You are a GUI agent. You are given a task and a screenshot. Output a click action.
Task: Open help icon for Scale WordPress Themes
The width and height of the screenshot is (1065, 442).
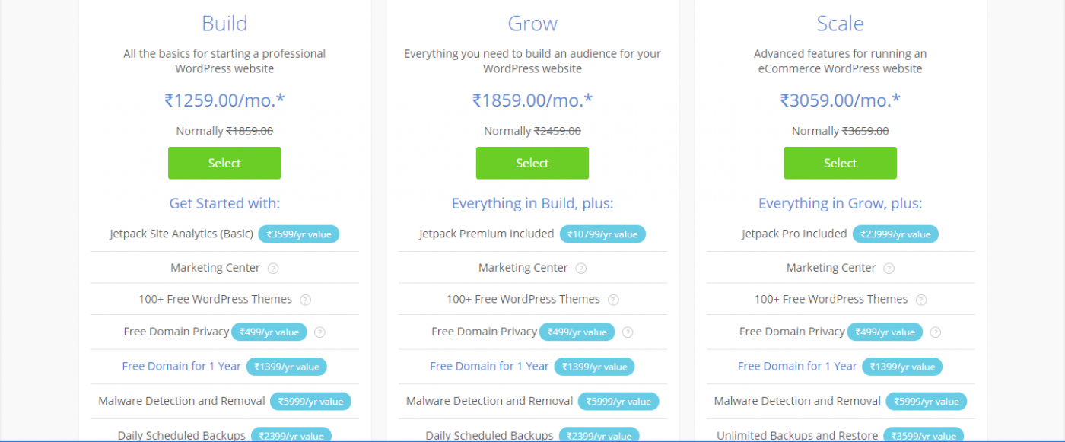tap(921, 300)
